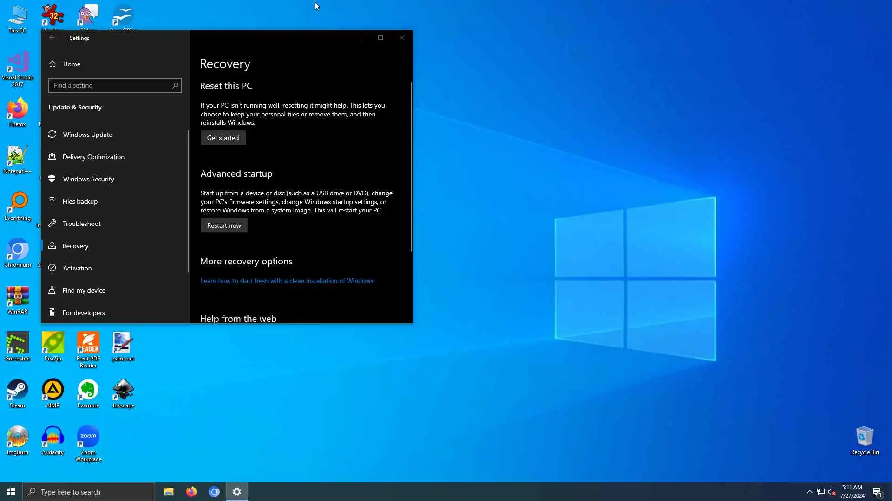Click the Home icon in Settings sidebar
Image resolution: width=892 pixels, height=501 pixels.
(x=52, y=64)
